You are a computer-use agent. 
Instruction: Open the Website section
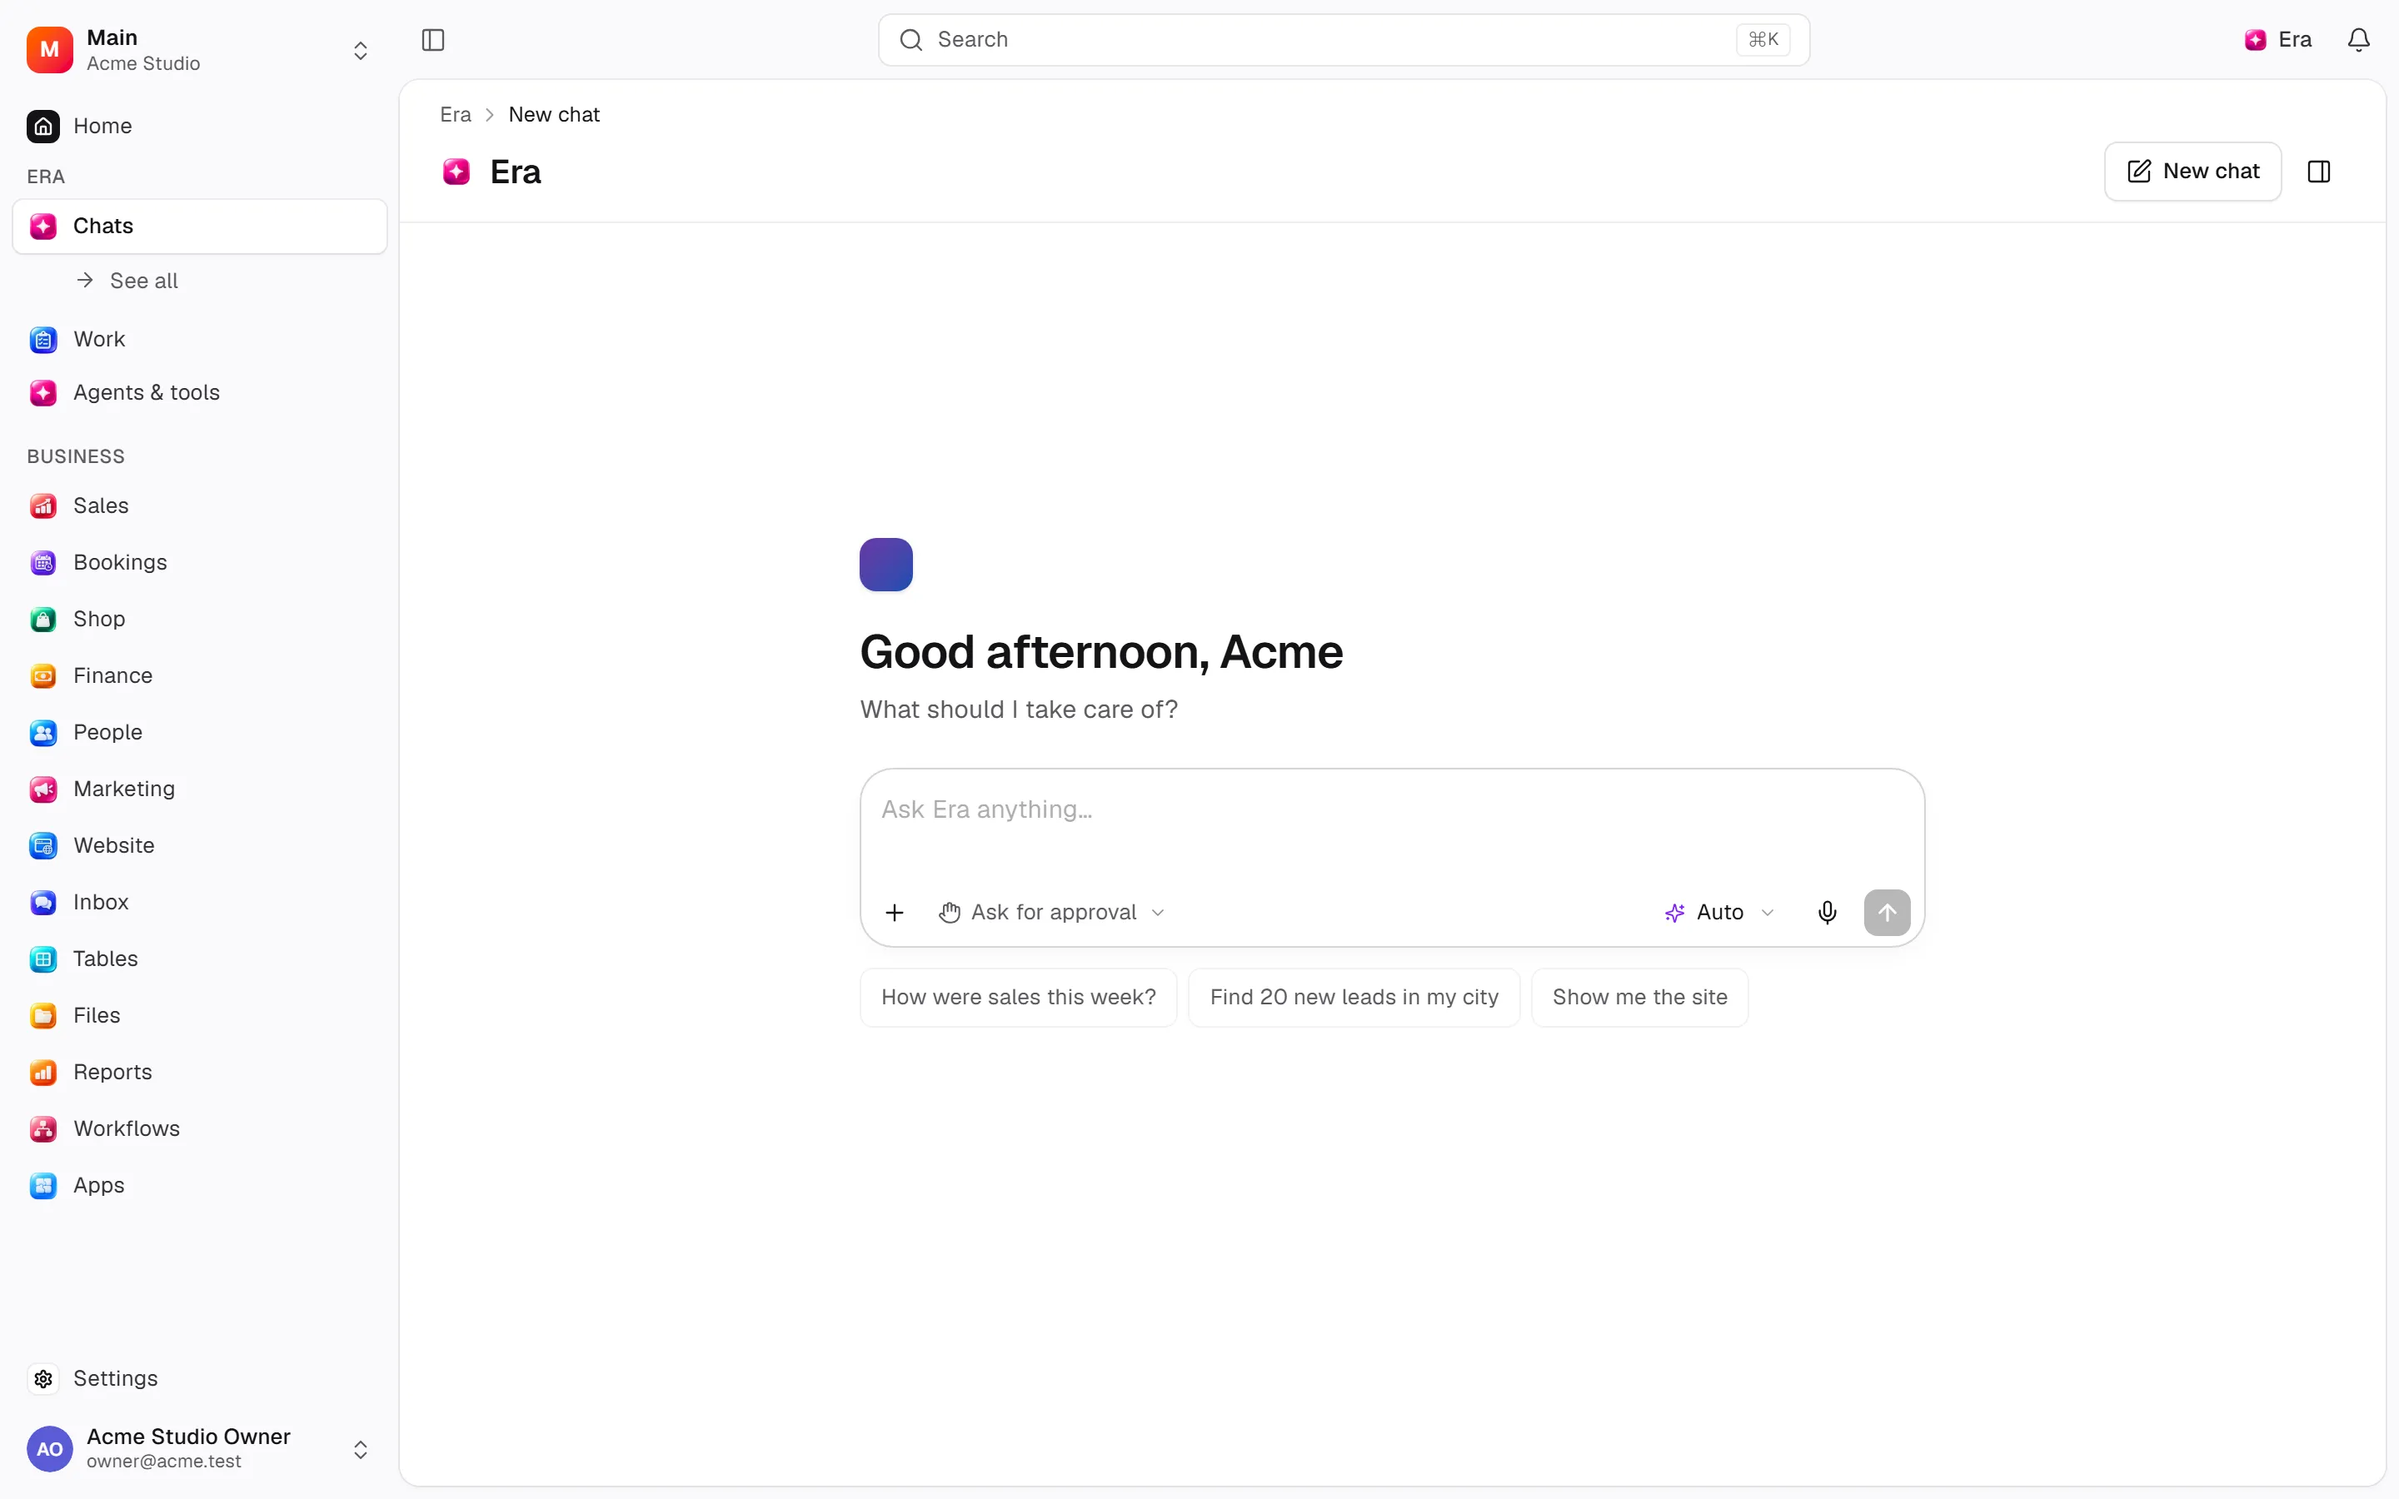coord(200,844)
